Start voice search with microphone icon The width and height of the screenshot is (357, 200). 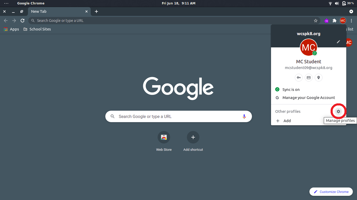244,116
